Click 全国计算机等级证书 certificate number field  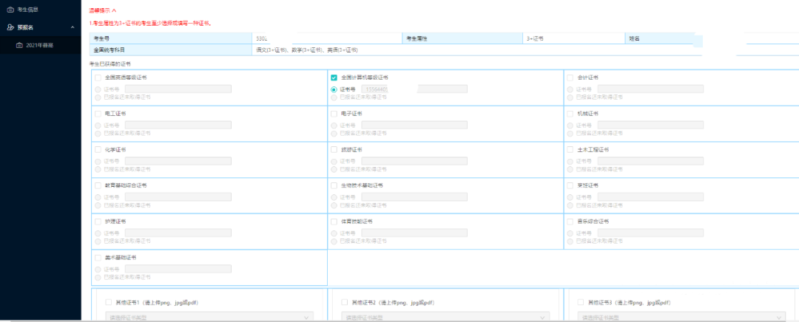point(414,89)
